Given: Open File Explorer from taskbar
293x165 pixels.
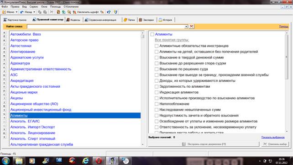Looking at the screenshot, I should coord(19,161).
